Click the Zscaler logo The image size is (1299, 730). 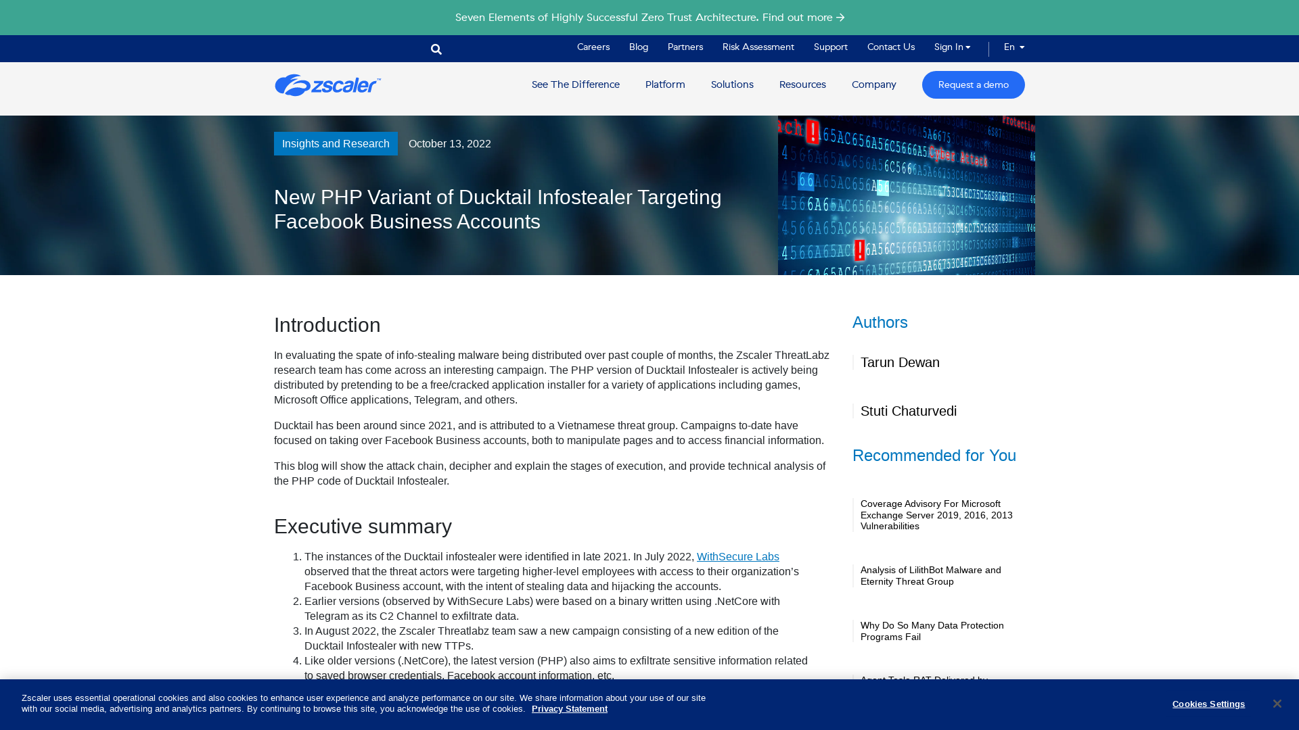[327, 84]
